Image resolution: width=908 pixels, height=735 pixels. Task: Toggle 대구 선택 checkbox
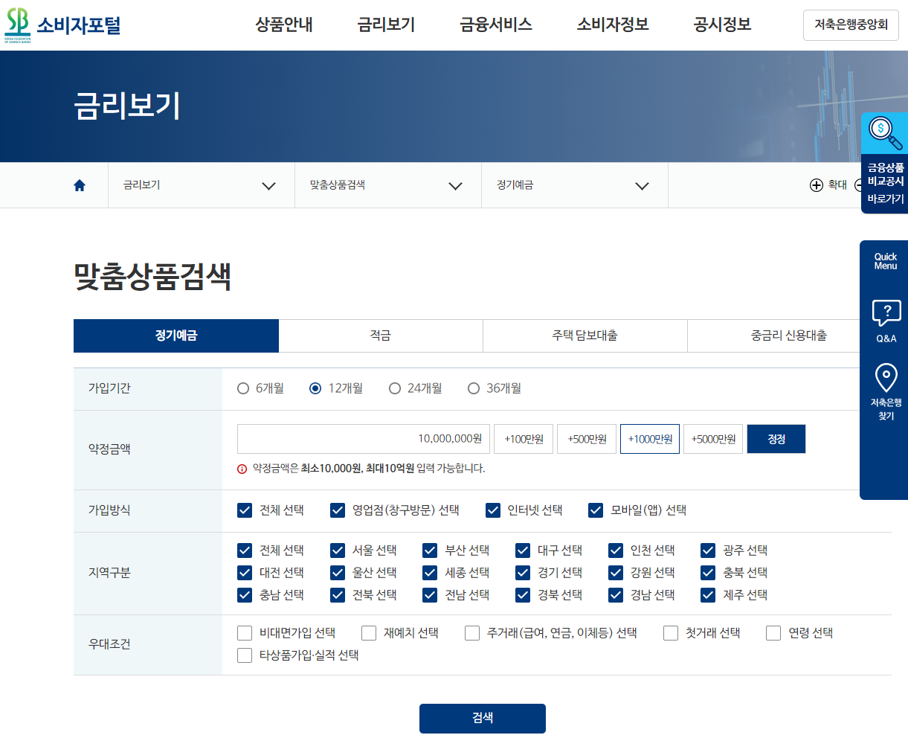[523, 551]
